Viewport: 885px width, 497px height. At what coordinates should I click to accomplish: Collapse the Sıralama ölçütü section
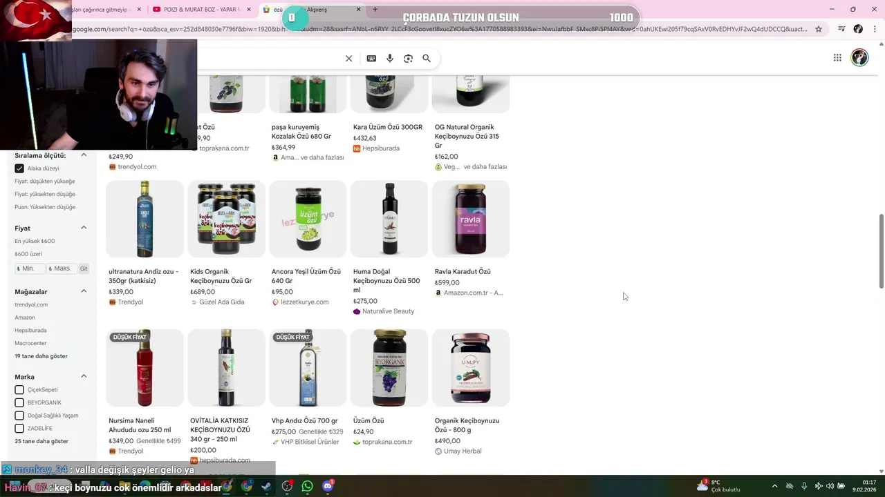tap(84, 155)
